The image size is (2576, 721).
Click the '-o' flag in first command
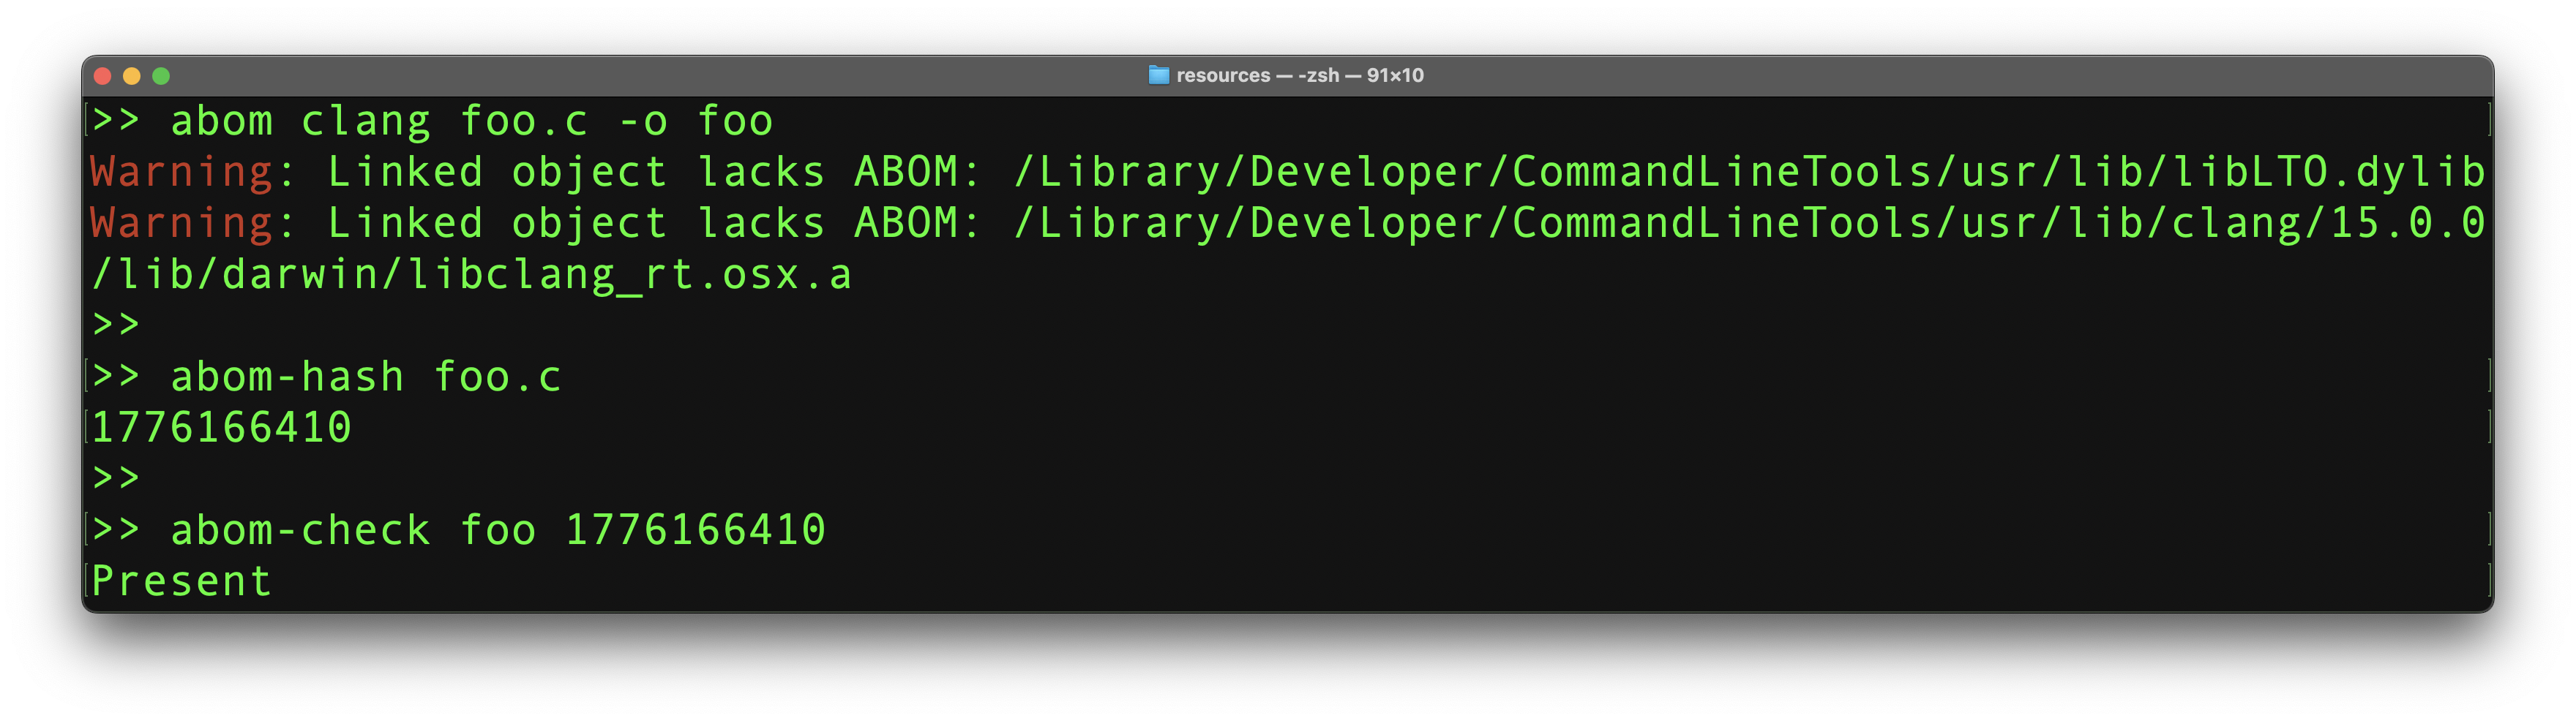(643, 122)
